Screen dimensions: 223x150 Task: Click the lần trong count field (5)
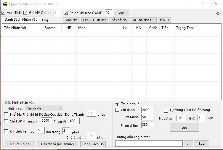coord(41,130)
